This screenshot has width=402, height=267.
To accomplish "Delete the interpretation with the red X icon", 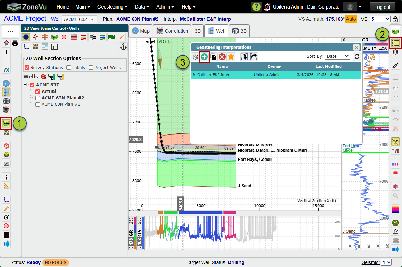I will pos(222,57).
